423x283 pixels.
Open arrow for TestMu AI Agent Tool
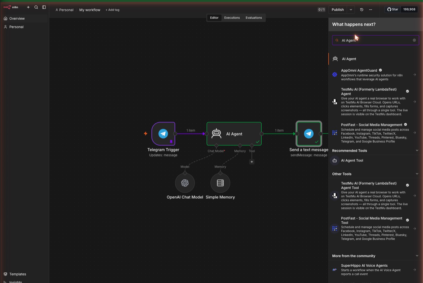[x=415, y=196]
